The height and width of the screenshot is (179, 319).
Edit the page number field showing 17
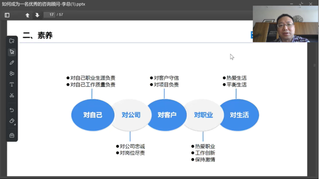click(x=49, y=15)
